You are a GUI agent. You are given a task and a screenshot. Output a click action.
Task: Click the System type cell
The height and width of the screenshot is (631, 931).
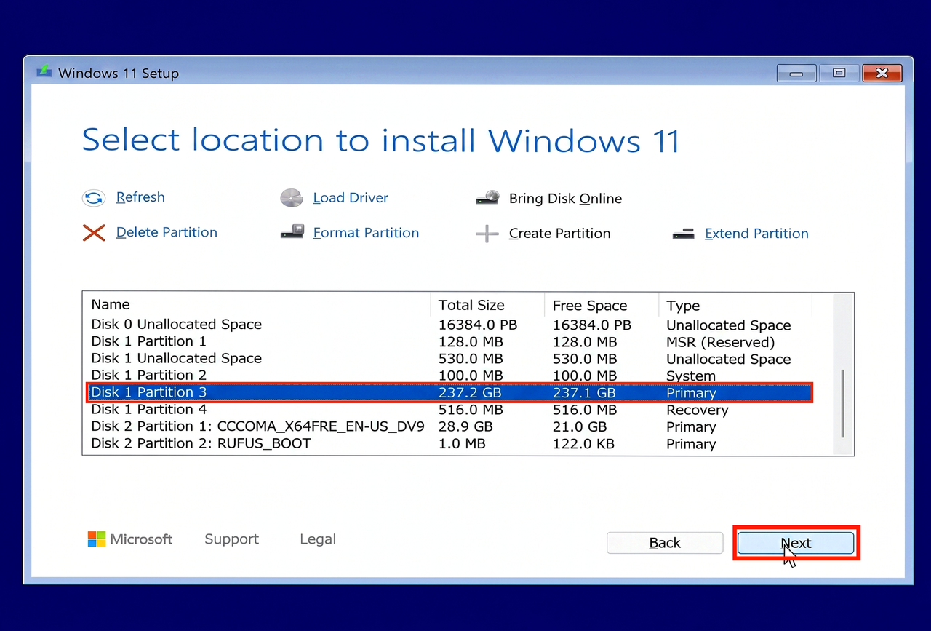(691, 376)
